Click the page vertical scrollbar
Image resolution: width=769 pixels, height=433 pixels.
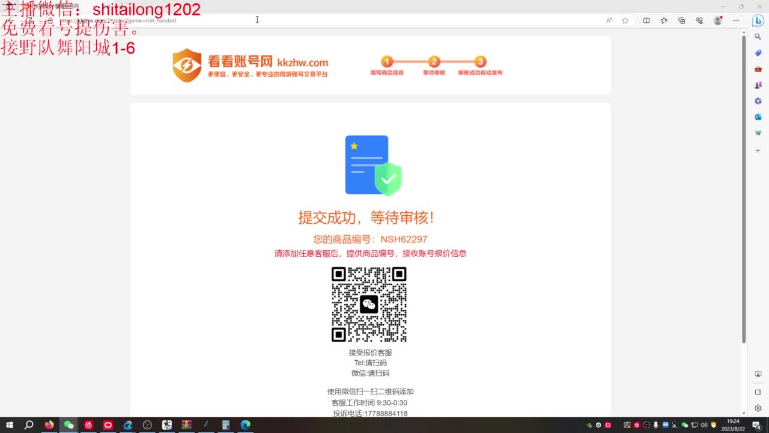point(743,189)
